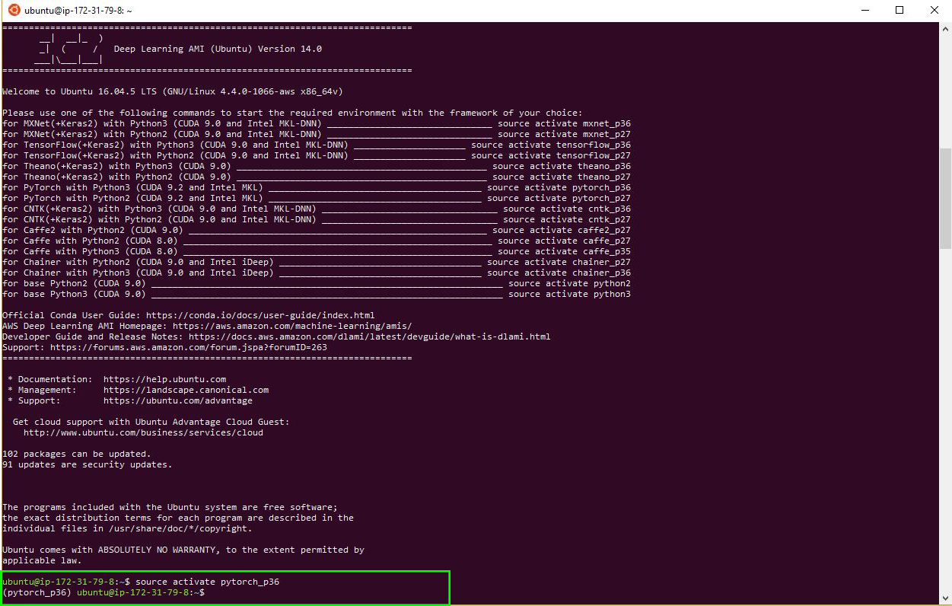Maximize the terminal window
This screenshot has width=952, height=606.
click(x=899, y=11)
